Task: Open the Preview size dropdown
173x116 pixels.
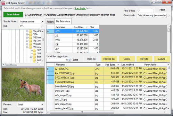Action: click(42, 104)
